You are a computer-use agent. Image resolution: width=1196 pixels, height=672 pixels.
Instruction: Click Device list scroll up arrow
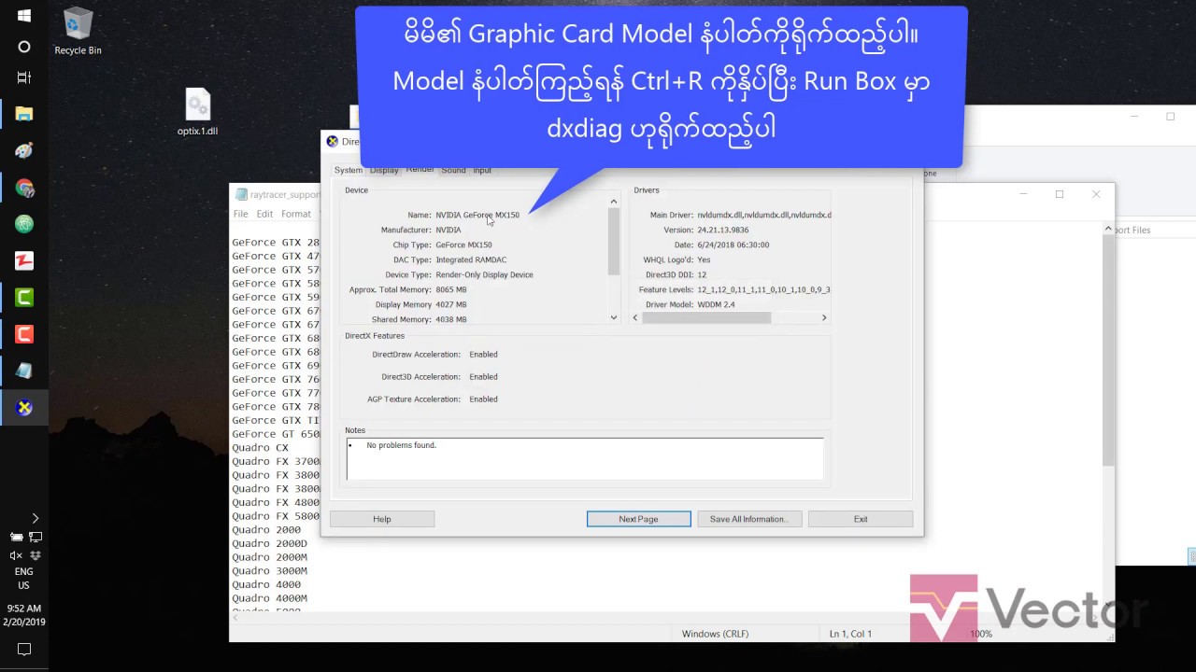click(x=614, y=202)
